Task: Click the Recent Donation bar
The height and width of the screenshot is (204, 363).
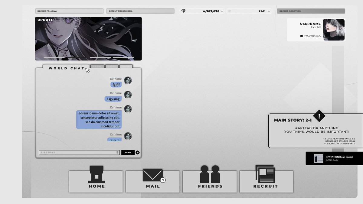Action: (x=311, y=11)
